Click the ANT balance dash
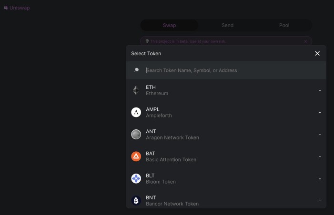 coord(320,135)
